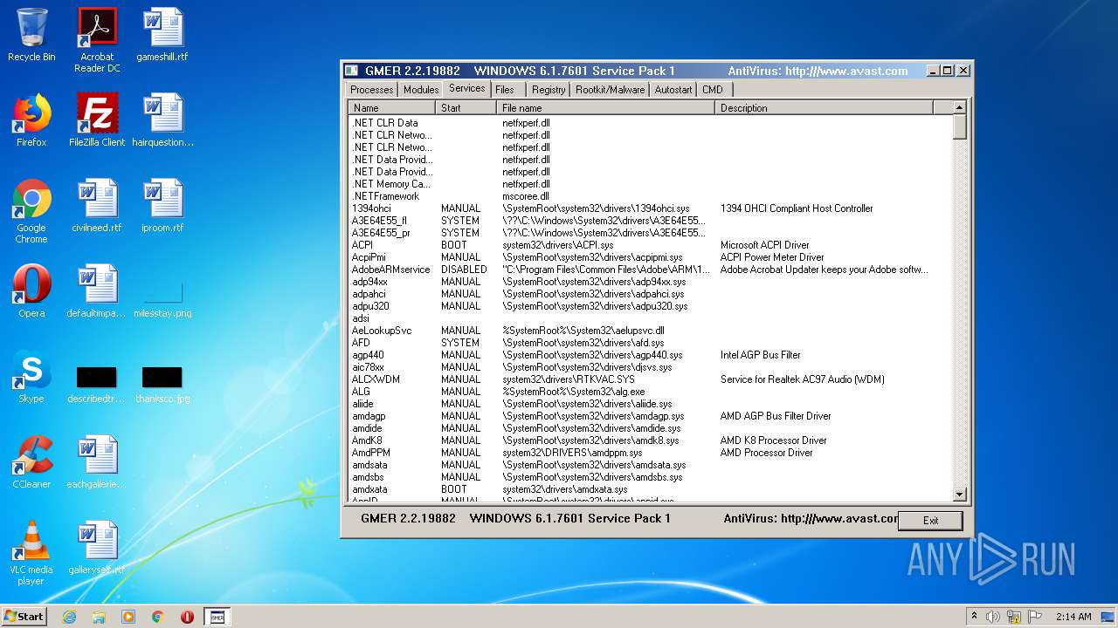Select eachgallerie document icon
Viewport: 1118px width, 628px height.
[97, 462]
